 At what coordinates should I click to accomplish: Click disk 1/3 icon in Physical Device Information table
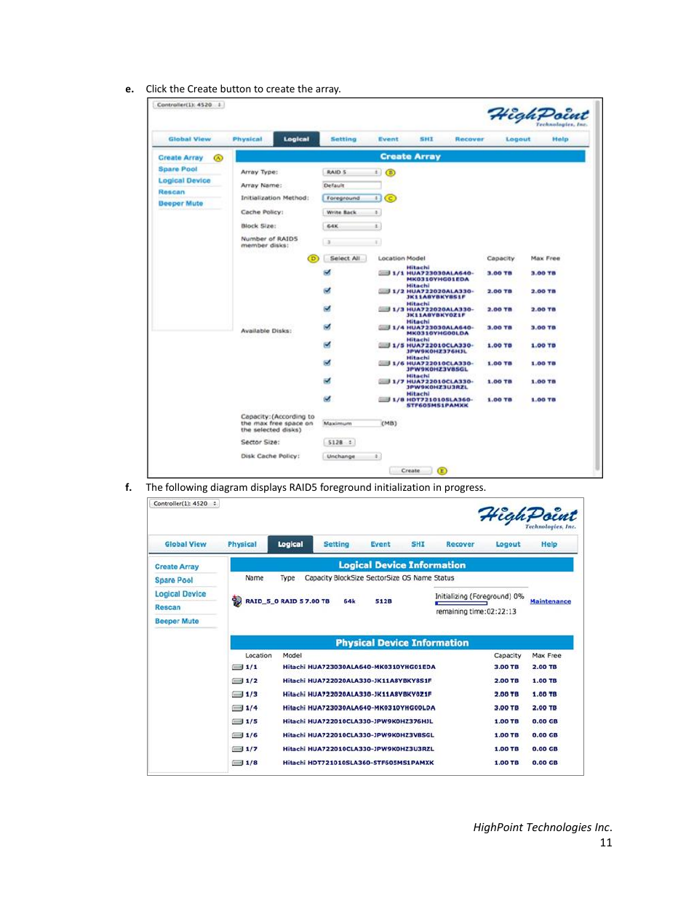[x=237, y=694]
